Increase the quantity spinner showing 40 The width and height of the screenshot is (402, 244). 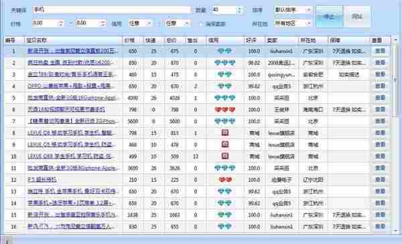coord(239,8)
